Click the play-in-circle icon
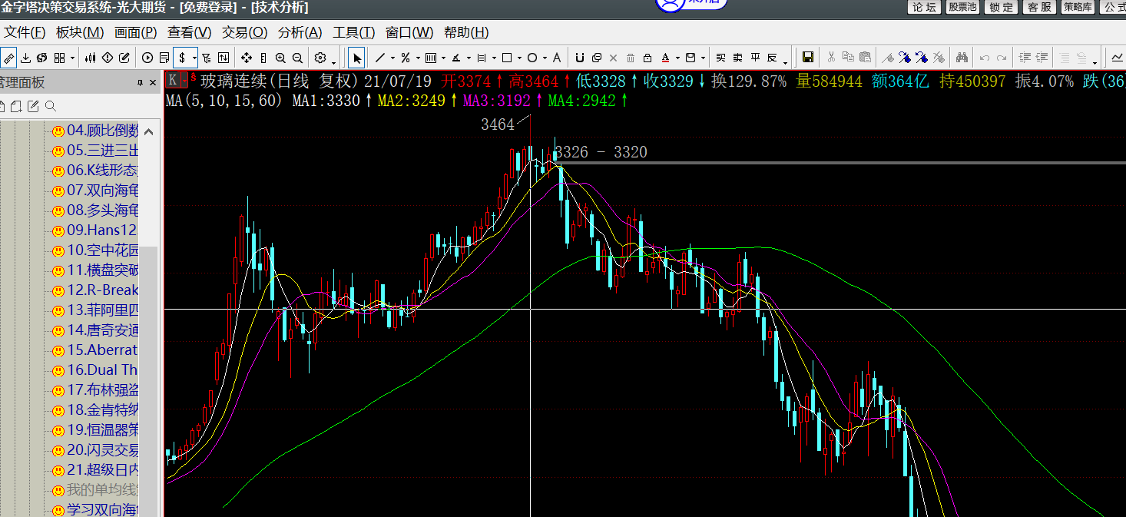Image resolution: width=1126 pixels, height=517 pixels. [147, 58]
